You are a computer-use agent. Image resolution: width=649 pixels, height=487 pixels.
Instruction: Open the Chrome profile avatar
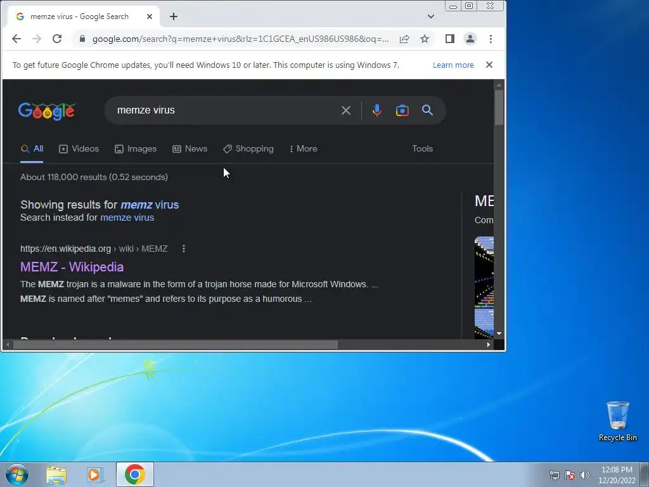tap(470, 39)
